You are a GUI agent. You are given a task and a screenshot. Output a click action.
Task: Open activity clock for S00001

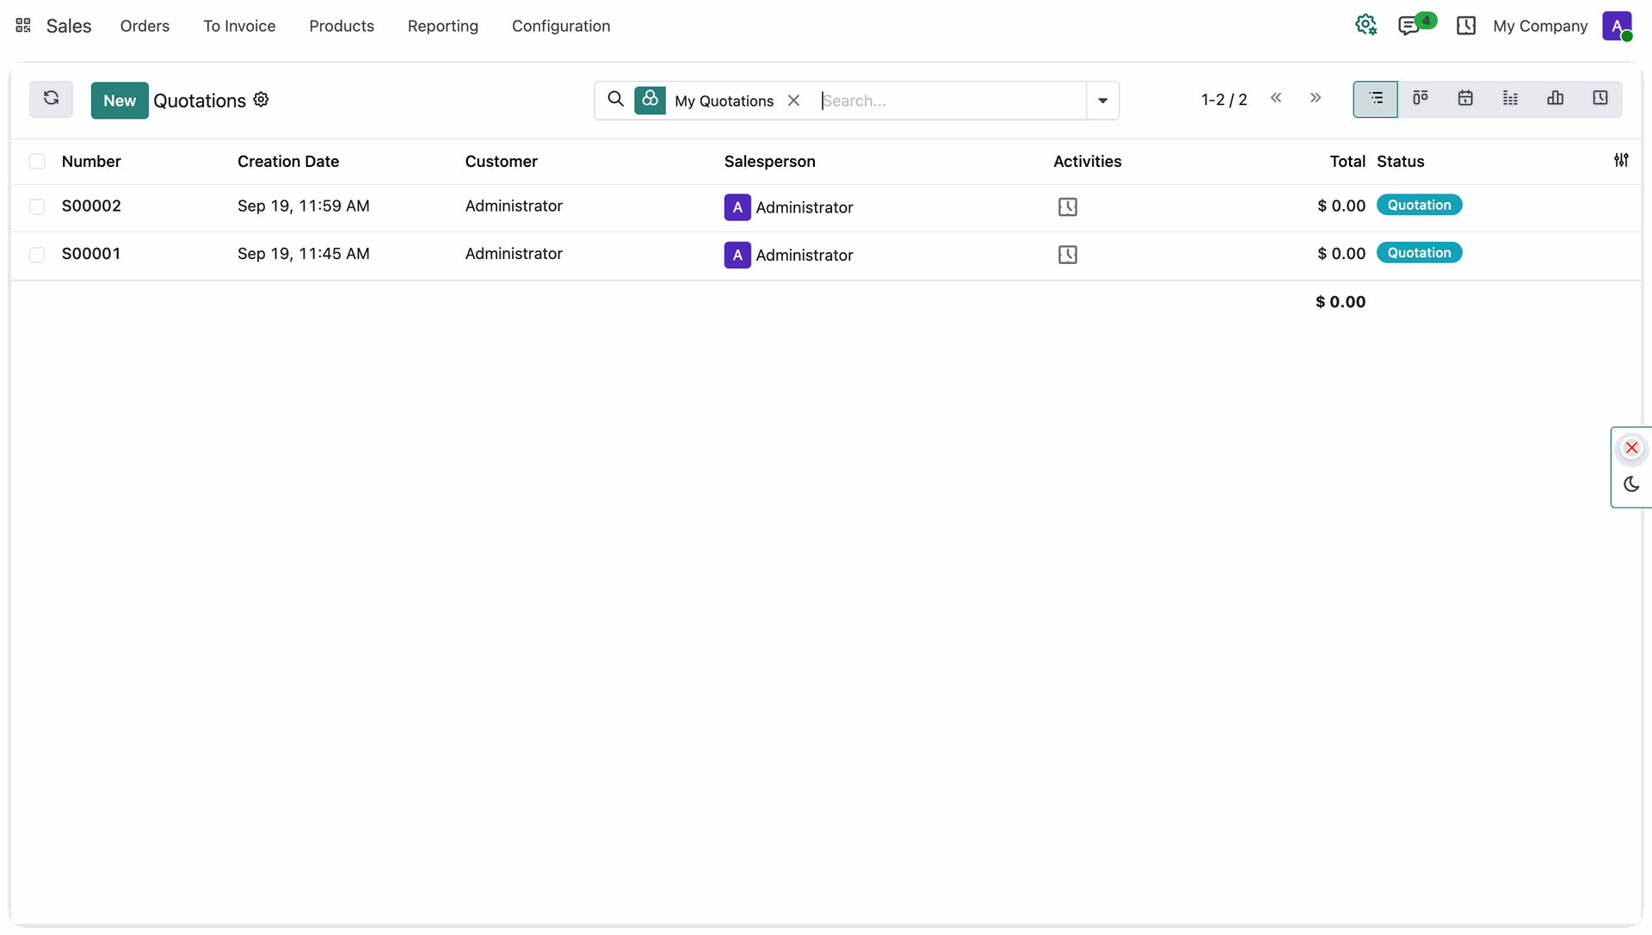pyautogui.click(x=1067, y=255)
